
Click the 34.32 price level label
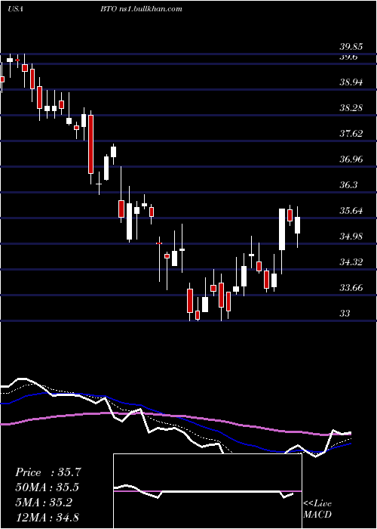tap(351, 262)
